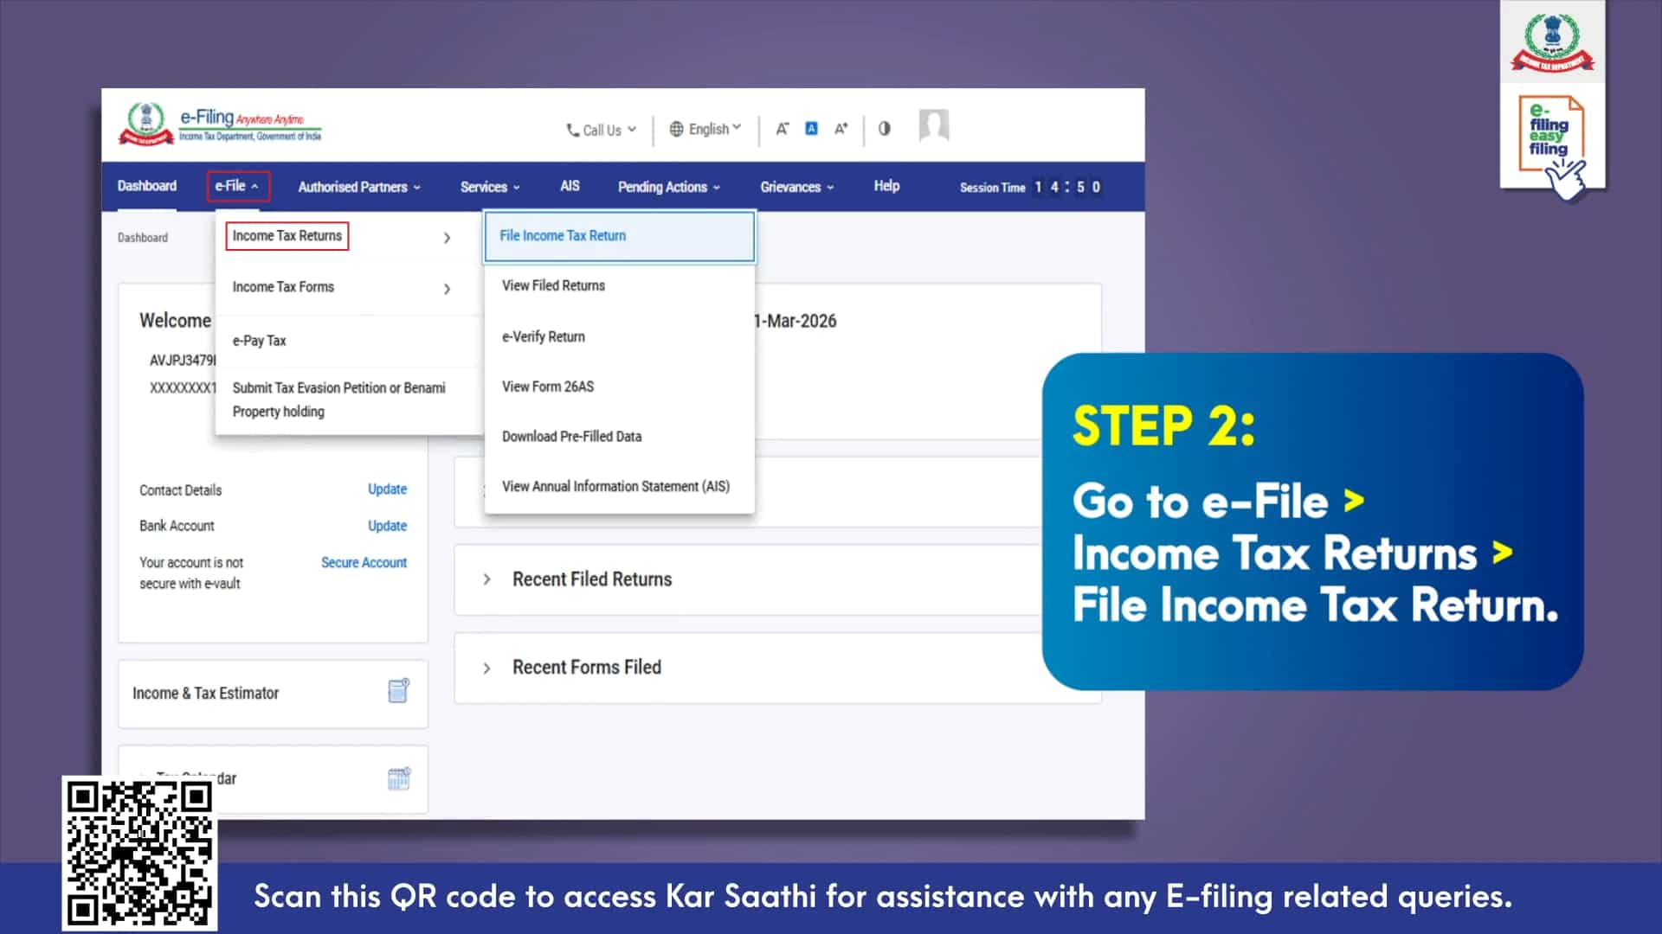The image size is (1662, 934).
Task: Select Income Tax Forms submenu
Action: pyautogui.click(x=283, y=287)
